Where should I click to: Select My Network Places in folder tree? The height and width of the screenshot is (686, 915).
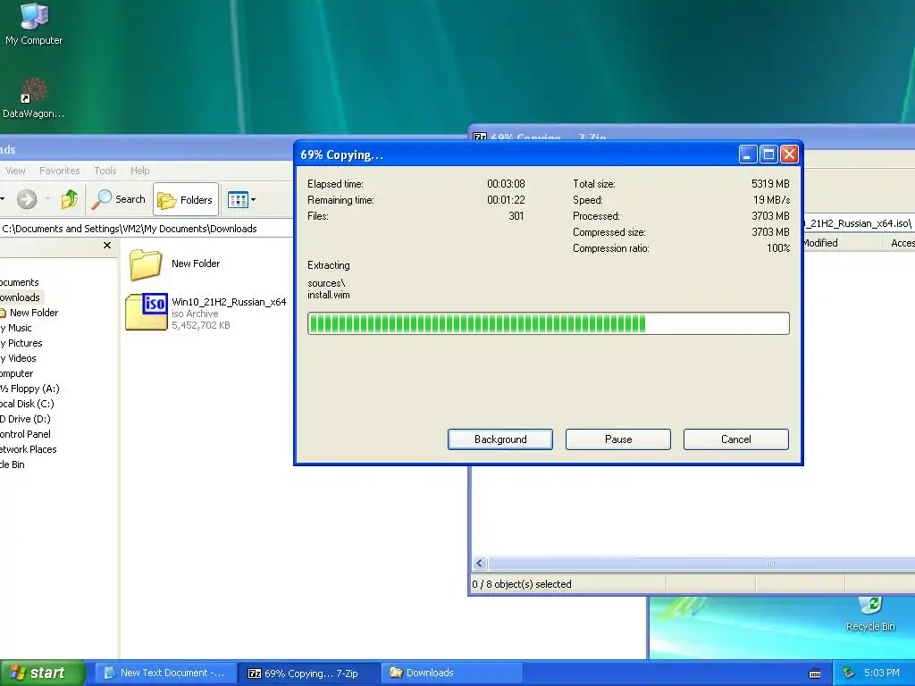tap(28, 449)
